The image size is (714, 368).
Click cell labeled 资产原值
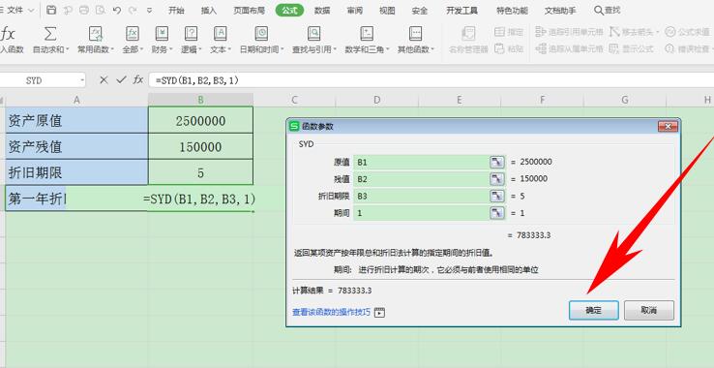coord(77,120)
